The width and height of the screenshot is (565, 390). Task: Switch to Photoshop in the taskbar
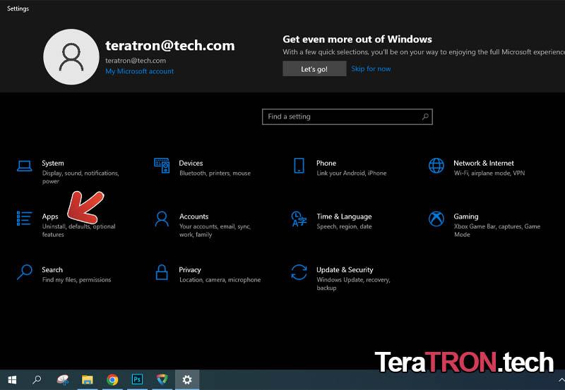pos(137,379)
